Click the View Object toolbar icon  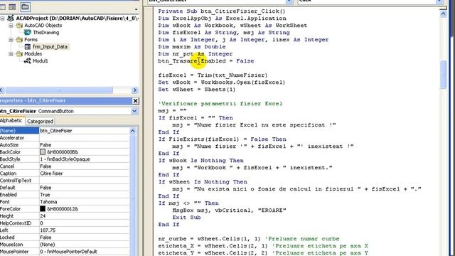coord(12,6)
